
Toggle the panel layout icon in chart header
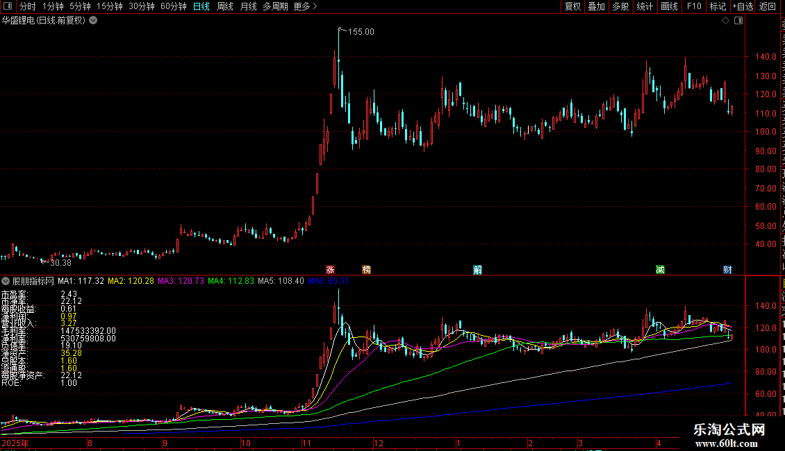[x=738, y=21]
